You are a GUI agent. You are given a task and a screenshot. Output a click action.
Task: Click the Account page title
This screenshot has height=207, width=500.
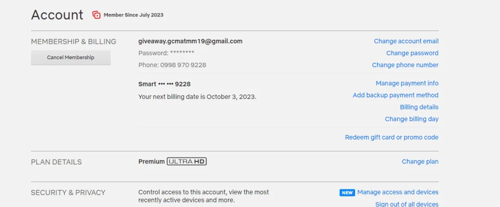pyautogui.click(x=57, y=15)
